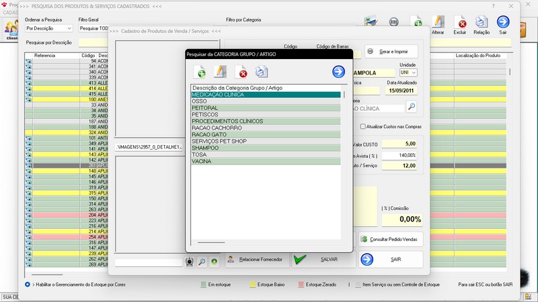Screen dimensions: 538x302
Task: Toggle stock color management radio button
Action: (28, 285)
